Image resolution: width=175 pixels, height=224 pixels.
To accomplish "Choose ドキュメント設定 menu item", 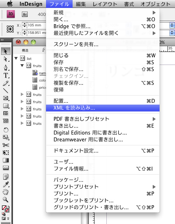I will (x=103, y=151).
